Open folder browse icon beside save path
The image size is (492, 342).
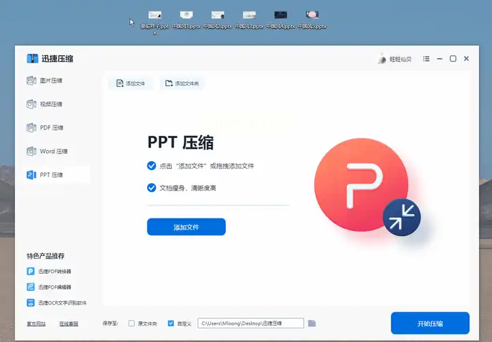point(312,323)
